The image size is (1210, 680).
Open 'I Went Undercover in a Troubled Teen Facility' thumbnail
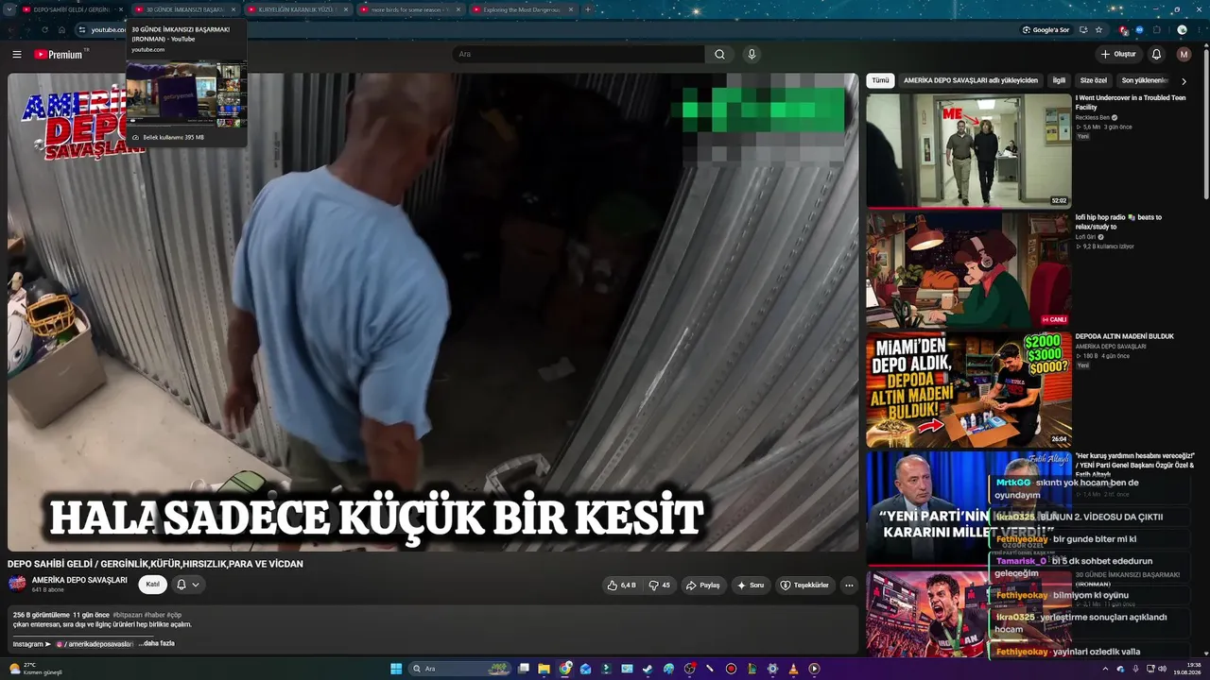(969, 151)
